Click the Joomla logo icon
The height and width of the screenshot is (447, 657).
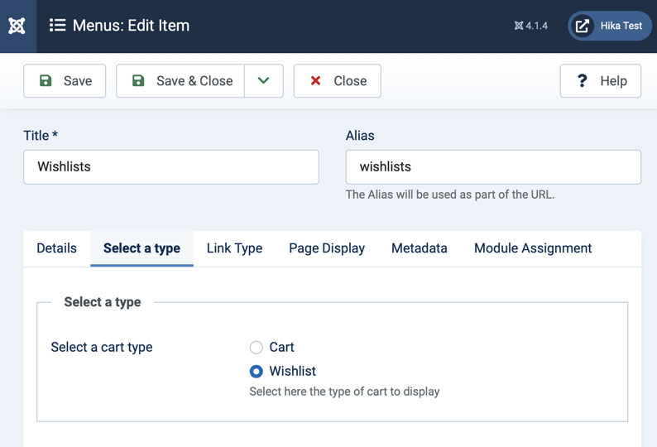coord(17,26)
